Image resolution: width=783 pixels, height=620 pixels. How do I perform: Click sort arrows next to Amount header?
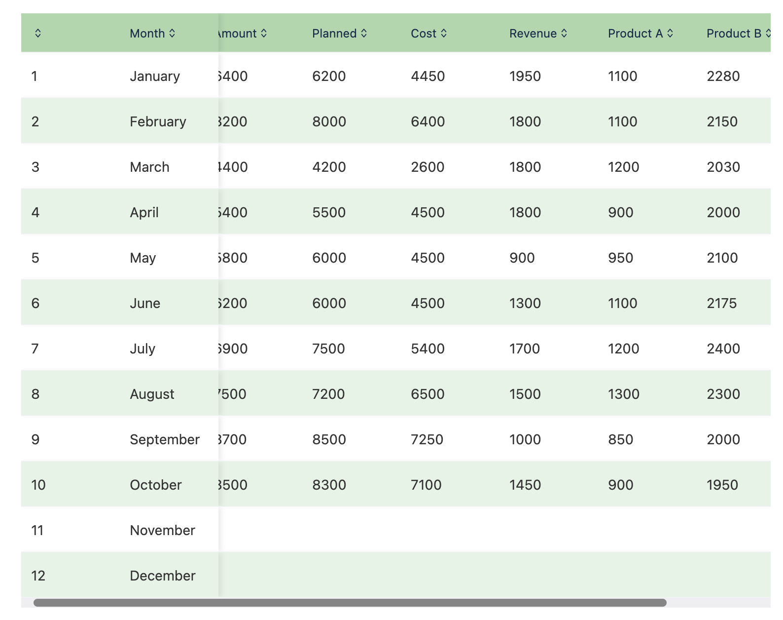point(264,33)
